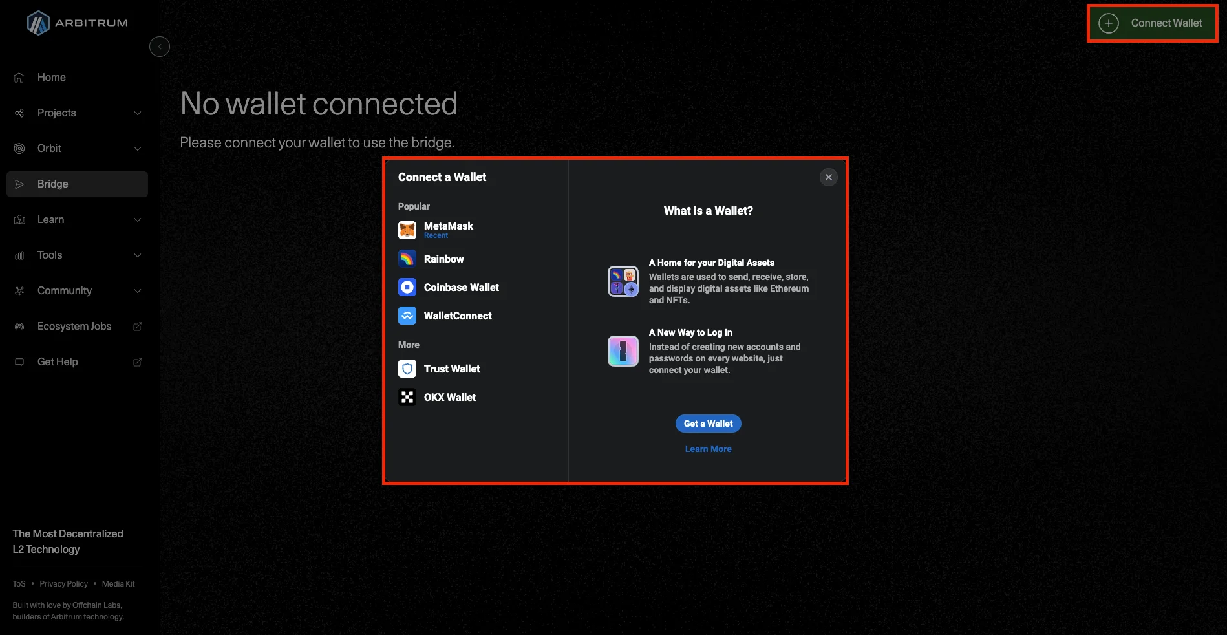Choose WalletConnect option
The height and width of the screenshot is (635, 1227).
476,316
